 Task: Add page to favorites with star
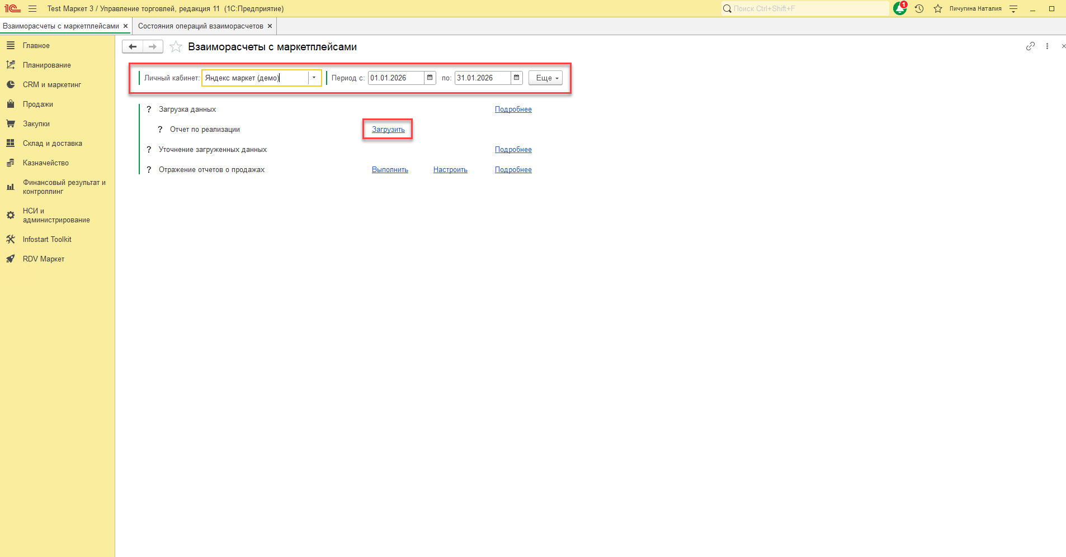176,47
